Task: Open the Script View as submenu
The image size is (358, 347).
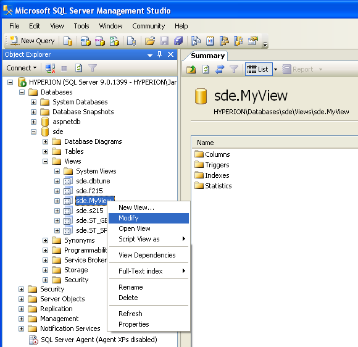Action: pos(149,239)
